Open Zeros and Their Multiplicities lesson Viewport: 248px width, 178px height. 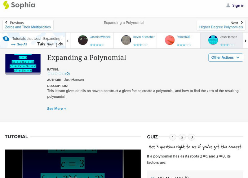click(28, 27)
